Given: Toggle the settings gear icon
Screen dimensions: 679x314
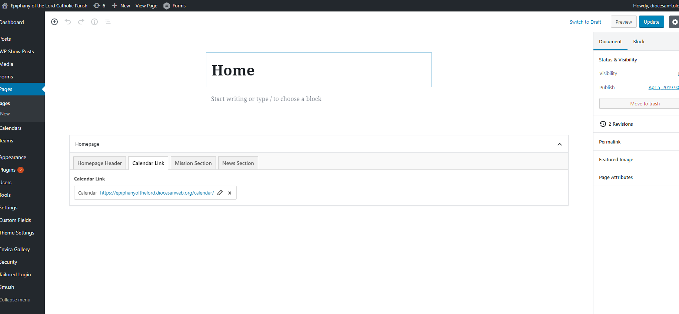Looking at the screenshot, I should (x=674, y=22).
